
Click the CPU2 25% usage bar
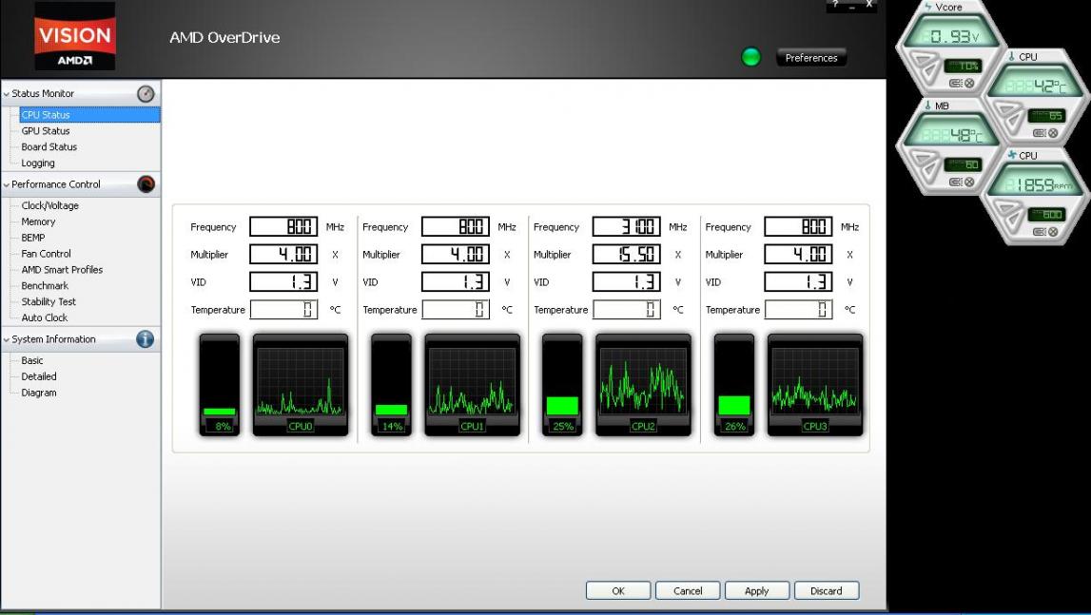point(562,385)
